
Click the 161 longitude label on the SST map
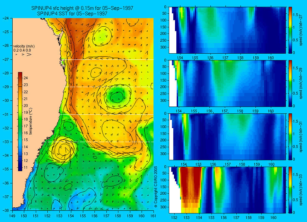153,216
